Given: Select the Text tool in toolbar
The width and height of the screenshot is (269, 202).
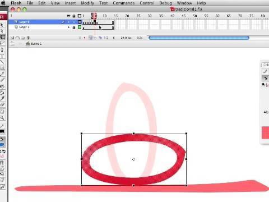Looking at the screenshot, I should [2, 56].
